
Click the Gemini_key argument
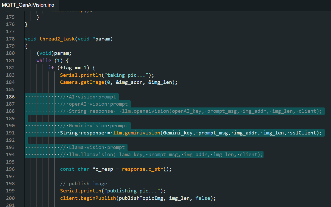pyautogui.click(x=179, y=133)
